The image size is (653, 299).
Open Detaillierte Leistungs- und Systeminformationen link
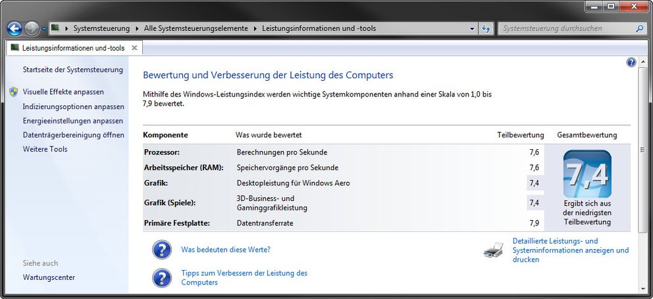point(571,250)
